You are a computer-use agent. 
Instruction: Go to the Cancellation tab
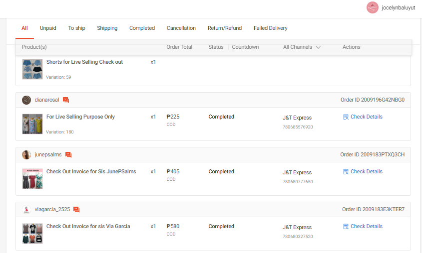181,28
